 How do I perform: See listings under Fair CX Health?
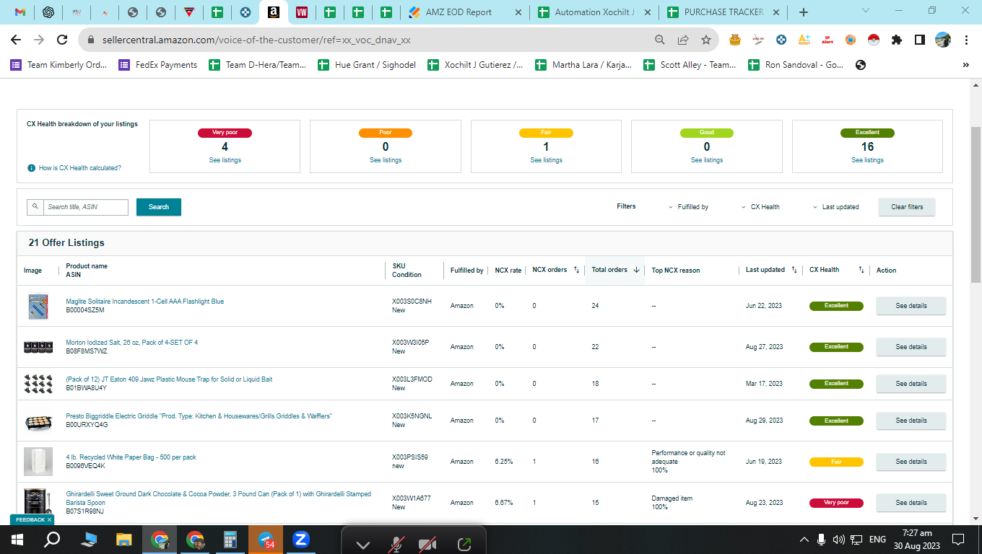coord(546,160)
